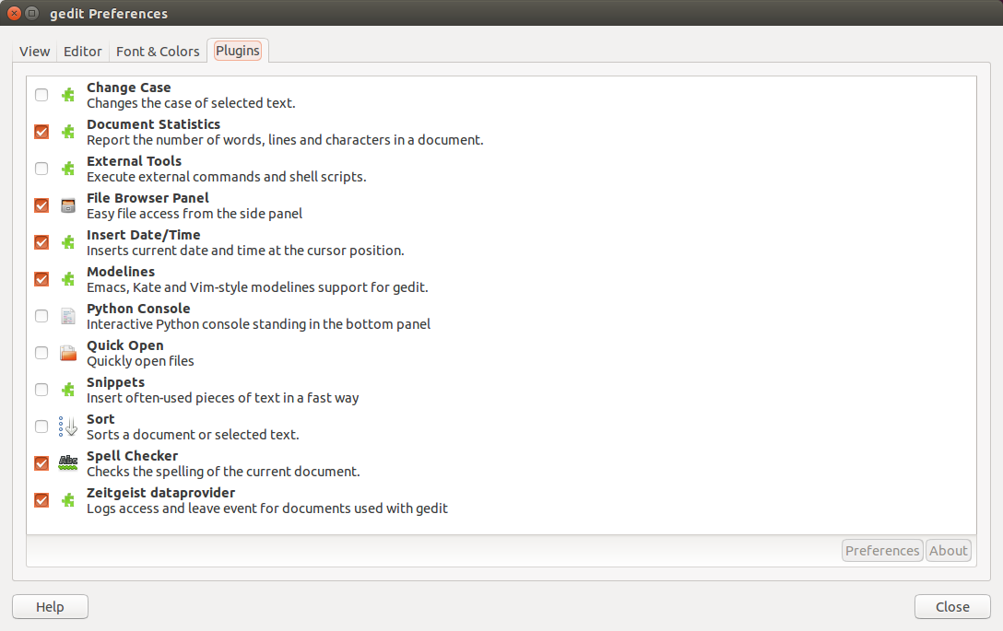Tick the Sort plugin checkbox

coord(41,427)
